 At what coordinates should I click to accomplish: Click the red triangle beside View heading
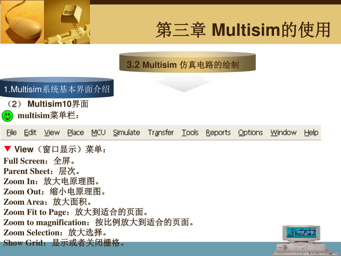pyautogui.click(x=7, y=149)
